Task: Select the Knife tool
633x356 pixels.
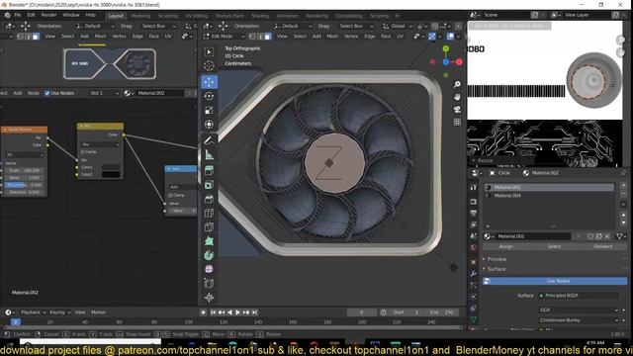Action: coord(209,227)
